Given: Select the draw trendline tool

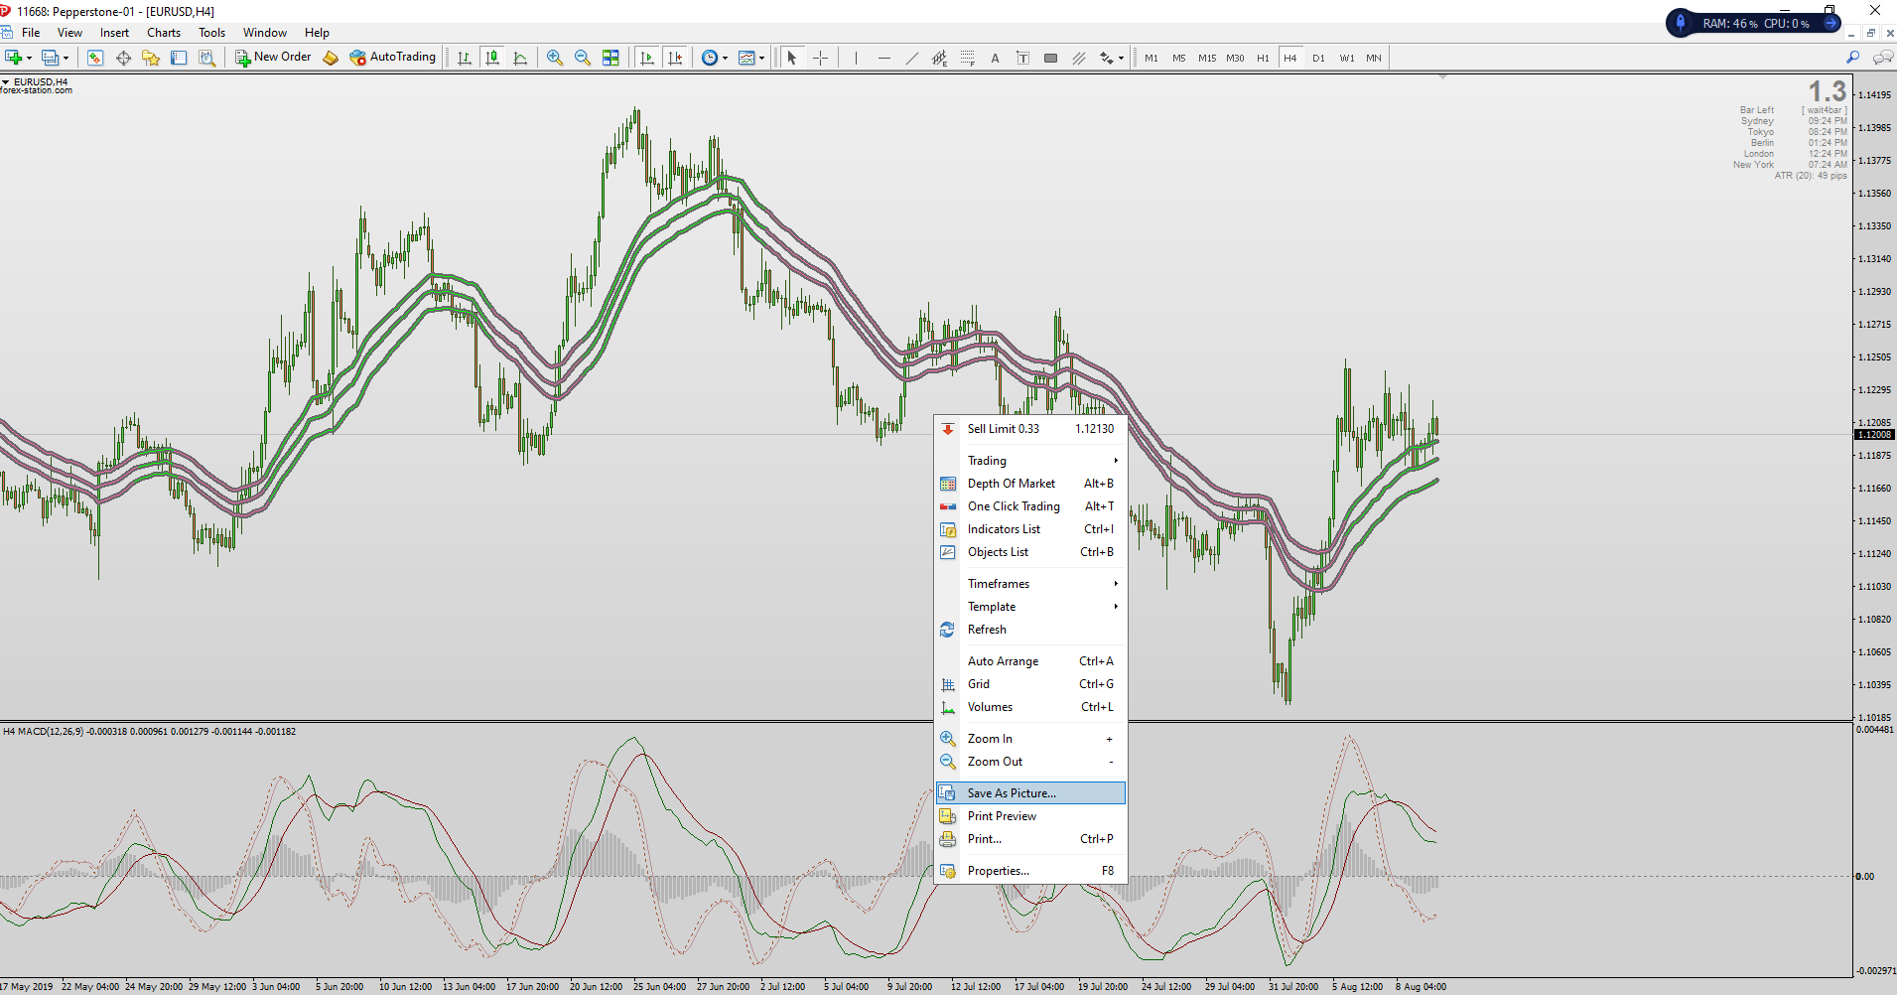Looking at the screenshot, I should (x=911, y=58).
